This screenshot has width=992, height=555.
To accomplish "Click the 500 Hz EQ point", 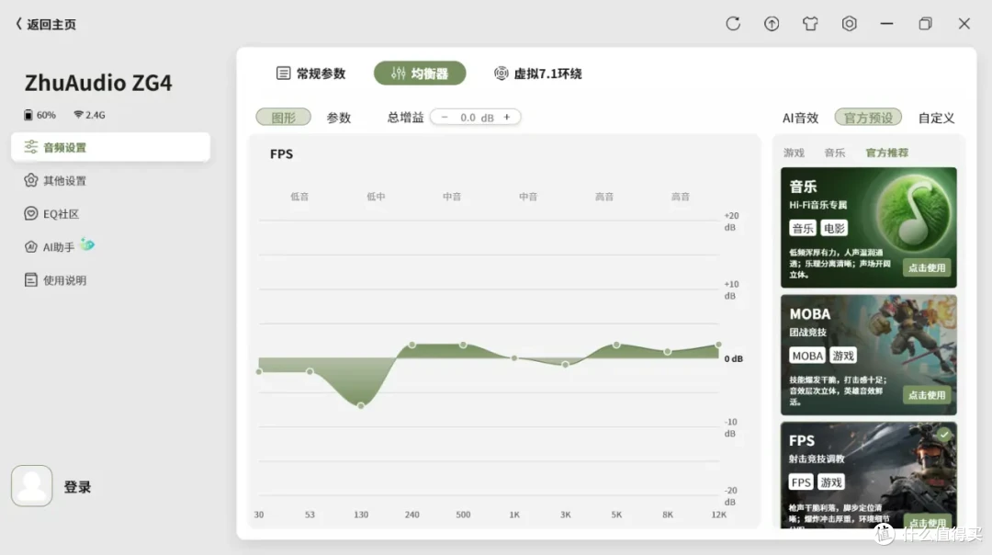I will point(463,345).
